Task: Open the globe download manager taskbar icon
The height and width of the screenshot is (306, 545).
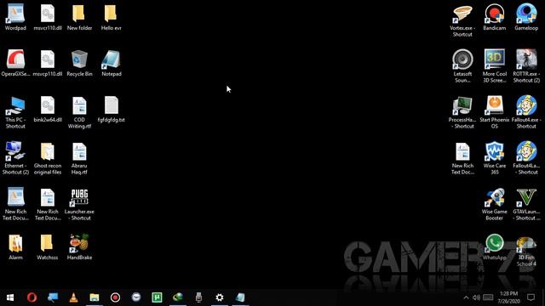Action: 178,297
